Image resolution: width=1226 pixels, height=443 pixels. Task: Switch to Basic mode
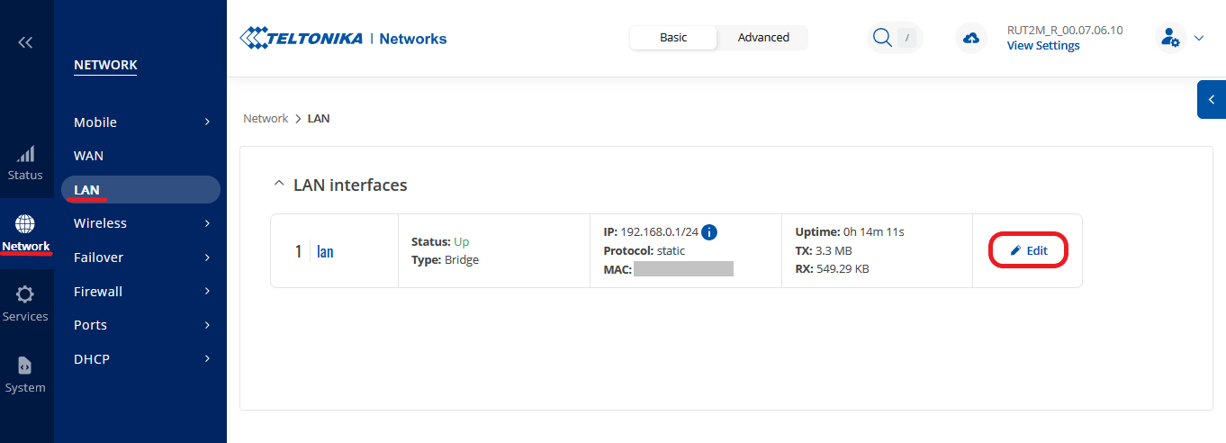coord(673,38)
